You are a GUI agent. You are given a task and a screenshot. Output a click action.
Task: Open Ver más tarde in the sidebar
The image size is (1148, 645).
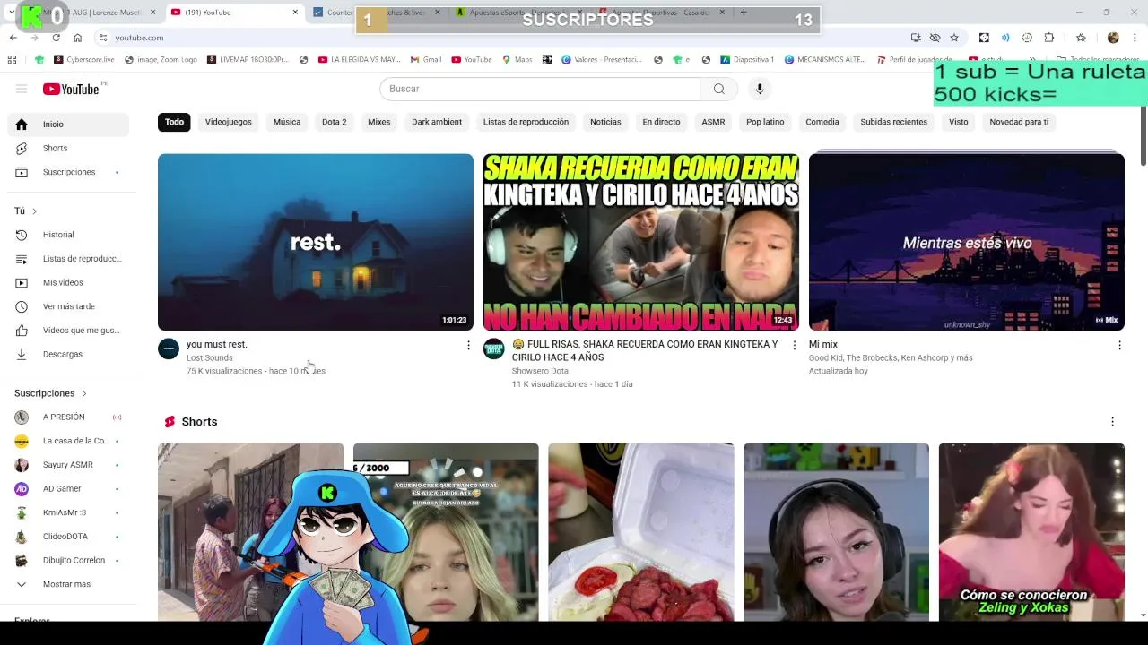(68, 306)
